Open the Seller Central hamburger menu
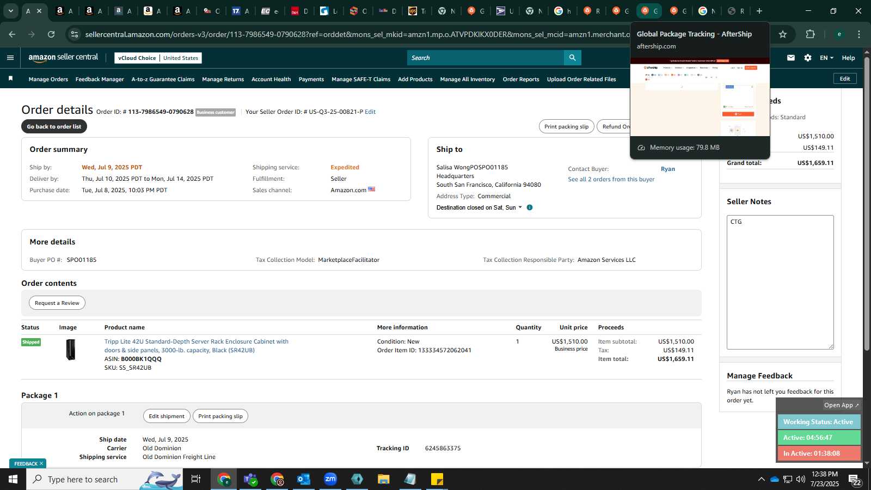The image size is (871, 490). (10, 58)
